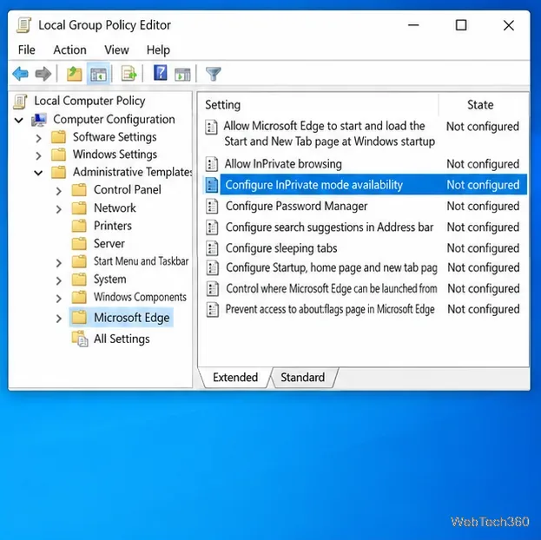Image resolution: width=541 pixels, height=540 pixels.
Task: Click the Up one level folder icon
Action: coord(74,74)
